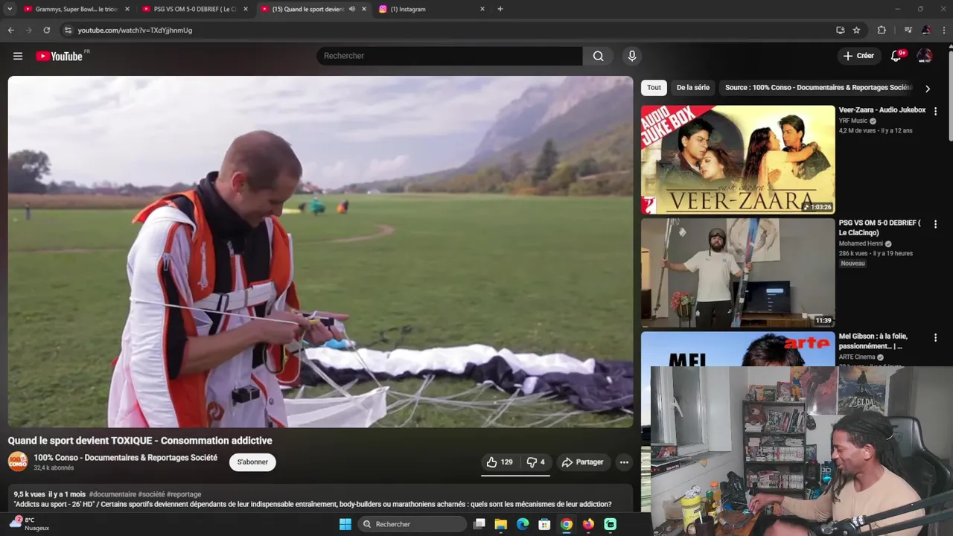Click the S'abonner button

(x=252, y=462)
